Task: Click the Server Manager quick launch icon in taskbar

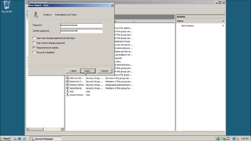Action: pyautogui.click(x=15, y=139)
